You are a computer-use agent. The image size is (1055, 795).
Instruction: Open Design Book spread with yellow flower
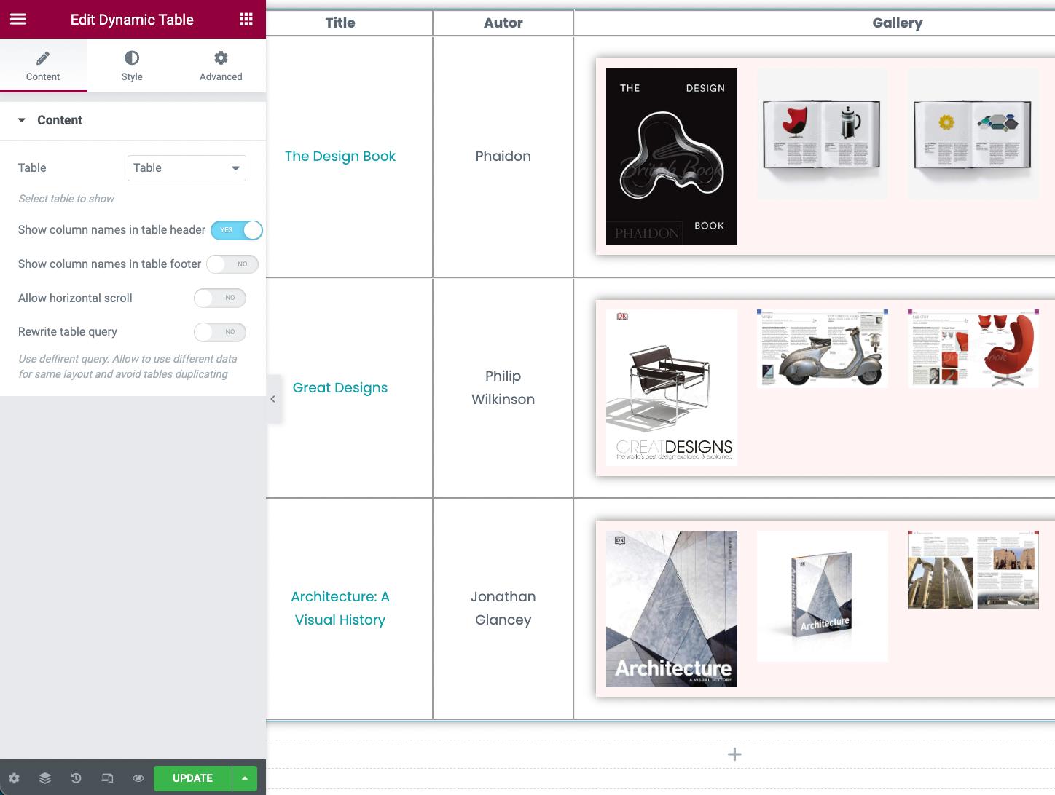[x=973, y=134]
